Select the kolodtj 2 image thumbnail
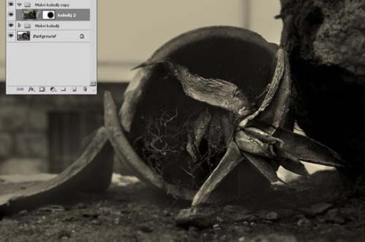This screenshot has width=365, height=242. point(29,15)
